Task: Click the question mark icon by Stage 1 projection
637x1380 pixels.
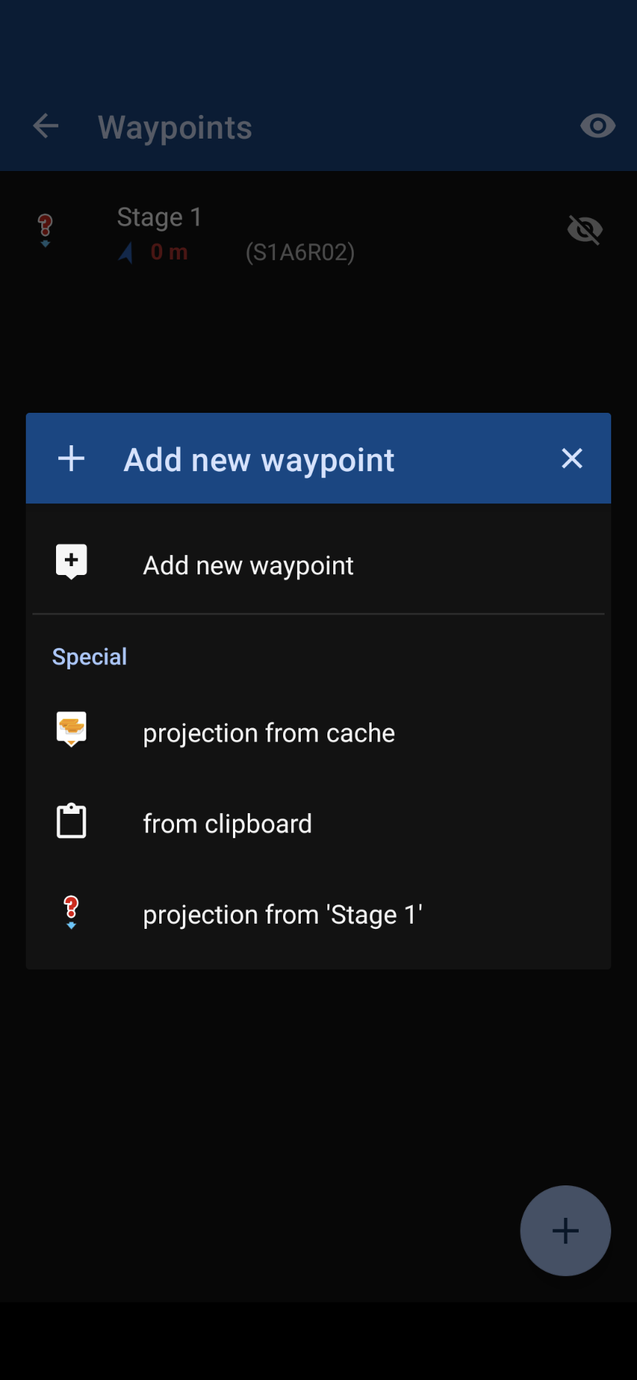Action: coord(72,912)
